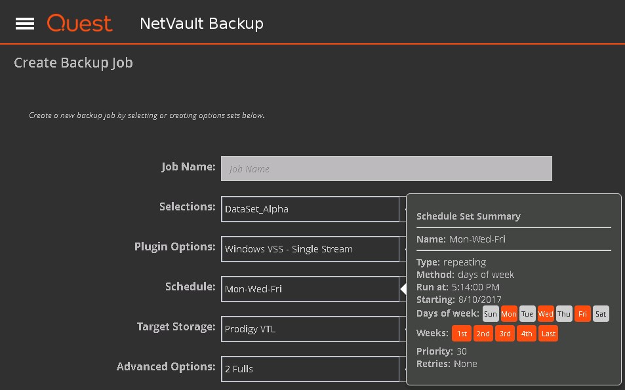Toggle the Tue day box
The height and width of the screenshot is (390, 625).
pos(527,314)
